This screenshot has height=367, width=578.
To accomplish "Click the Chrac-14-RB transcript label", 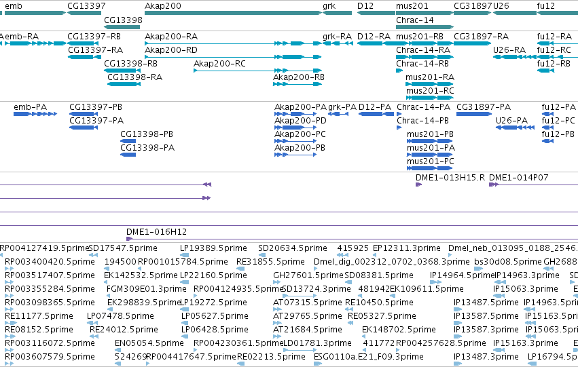I will point(422,64).
